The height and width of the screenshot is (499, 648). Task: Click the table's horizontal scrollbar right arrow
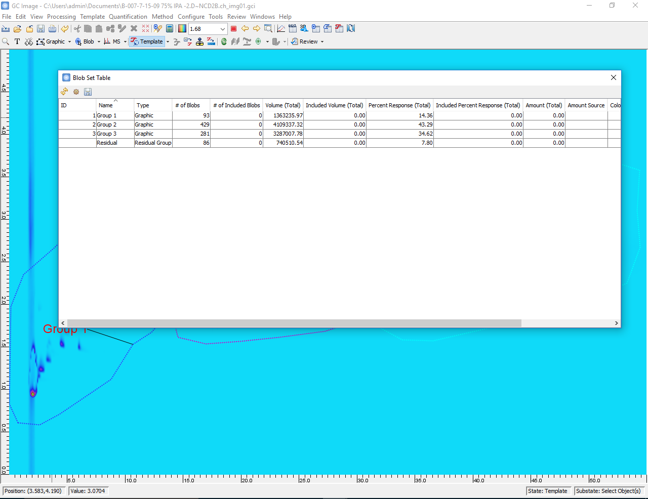coord(616,323)
